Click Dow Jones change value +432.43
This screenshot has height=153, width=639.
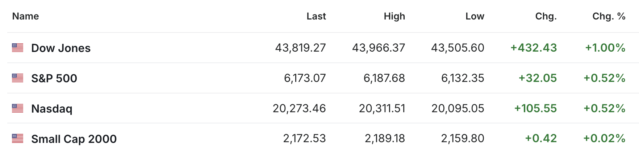pos(534,48)
